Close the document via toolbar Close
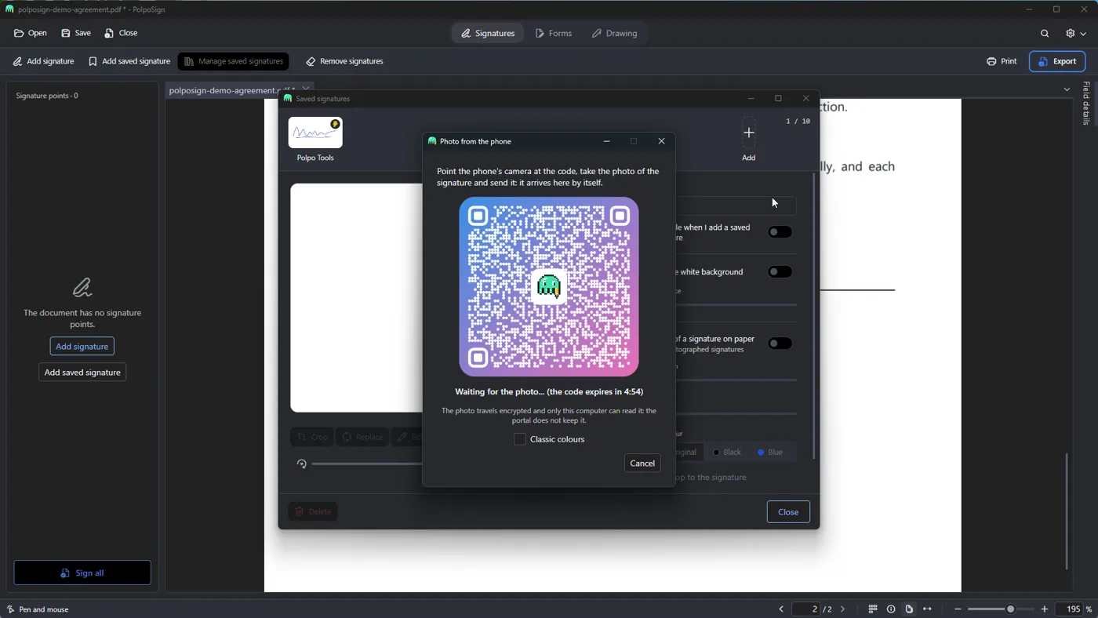 (121, 33)
